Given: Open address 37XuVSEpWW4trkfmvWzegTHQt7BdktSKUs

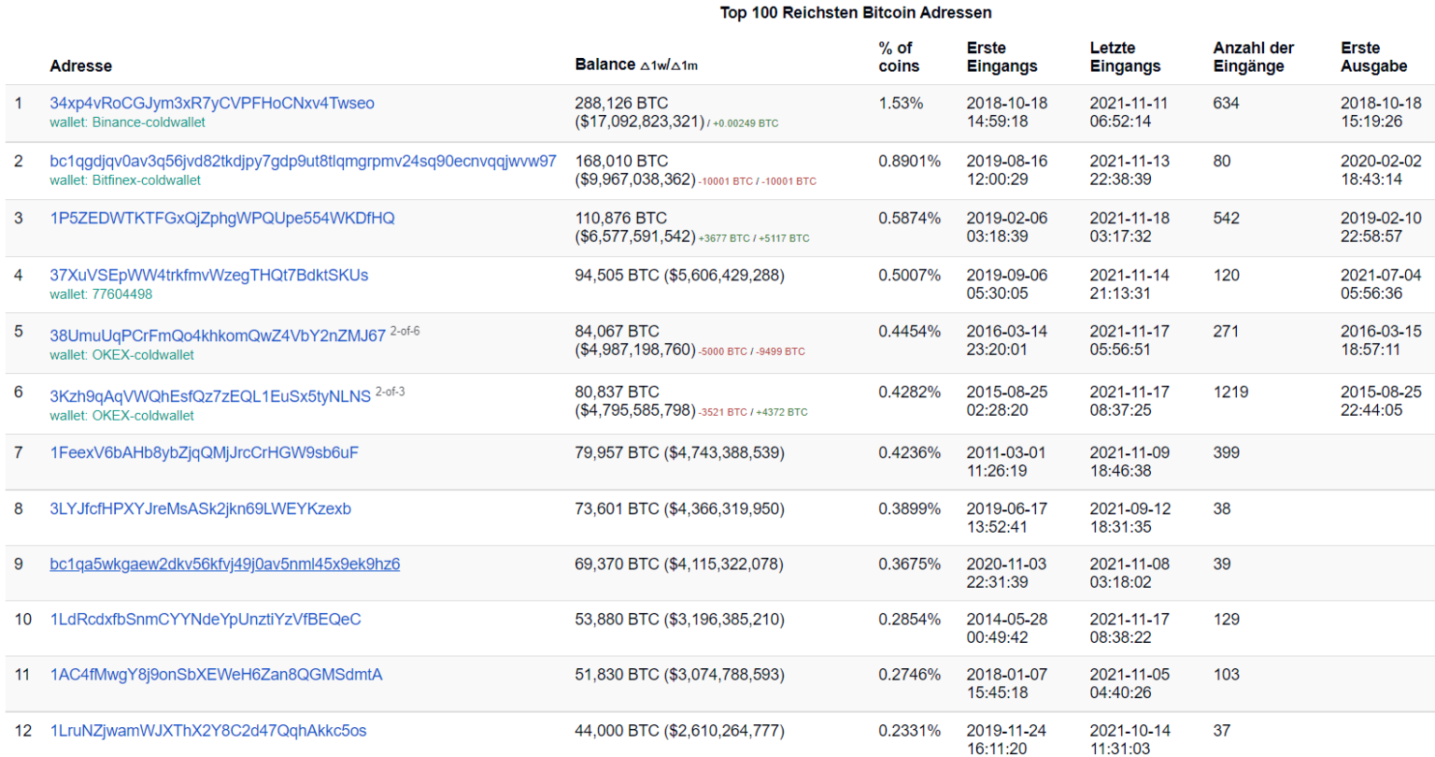Looking at the screenshot, I should [x=209, y=275].
